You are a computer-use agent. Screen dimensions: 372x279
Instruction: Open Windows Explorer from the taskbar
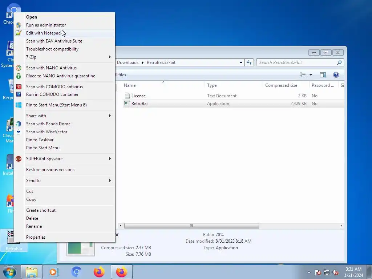32,272
